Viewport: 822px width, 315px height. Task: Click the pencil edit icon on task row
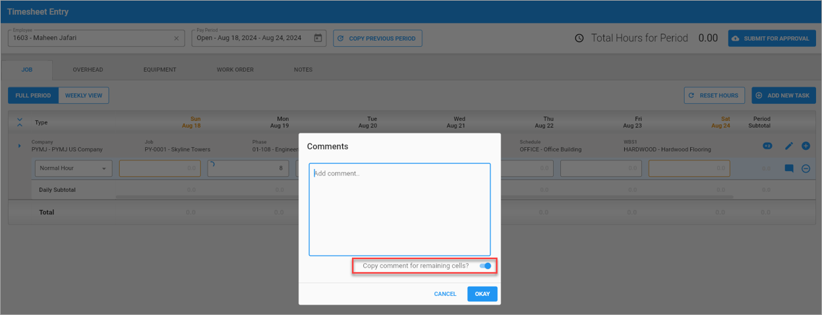coord(788,146)
